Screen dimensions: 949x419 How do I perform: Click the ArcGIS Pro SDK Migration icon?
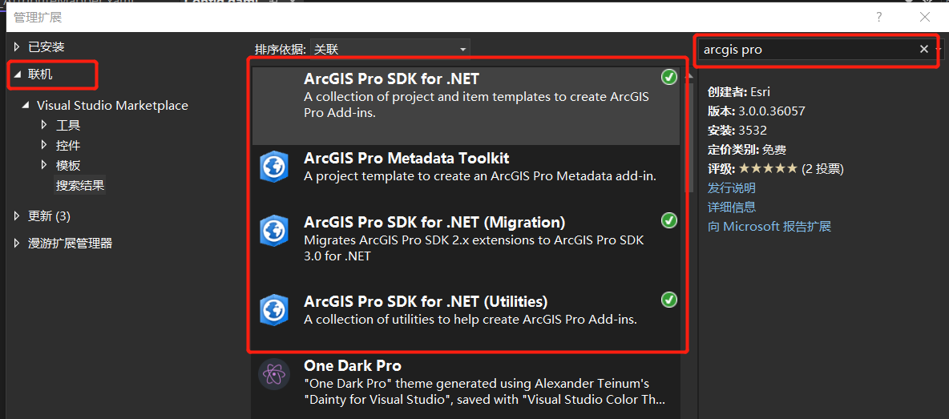coord(273,231)
